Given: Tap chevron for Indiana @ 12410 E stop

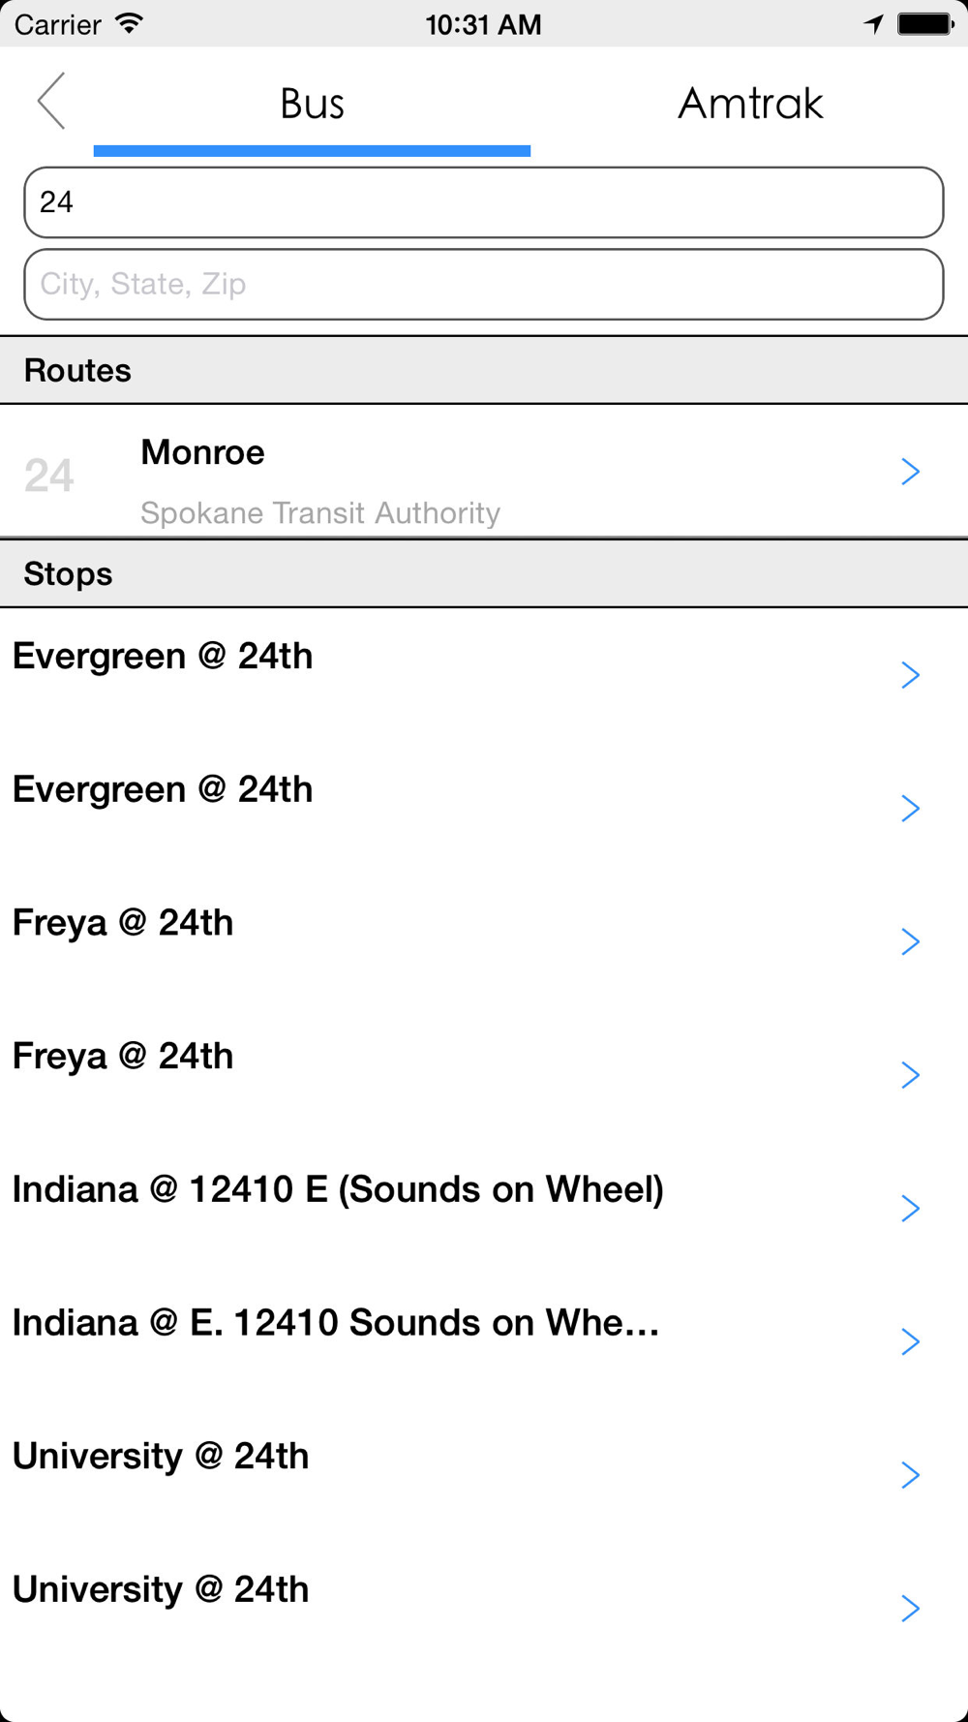Looking at the screenshot, I should (910, 1208).
